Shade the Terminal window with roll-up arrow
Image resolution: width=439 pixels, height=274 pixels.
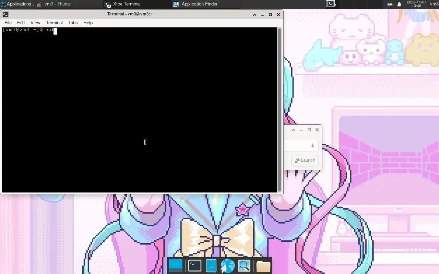(x=254, y=14)
